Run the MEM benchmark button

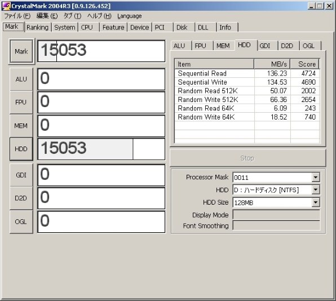(21, 126)
